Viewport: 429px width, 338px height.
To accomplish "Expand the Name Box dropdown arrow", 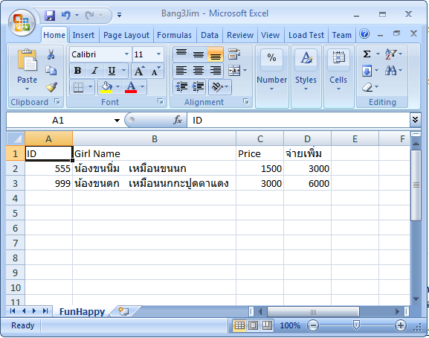I will (117, 121).
